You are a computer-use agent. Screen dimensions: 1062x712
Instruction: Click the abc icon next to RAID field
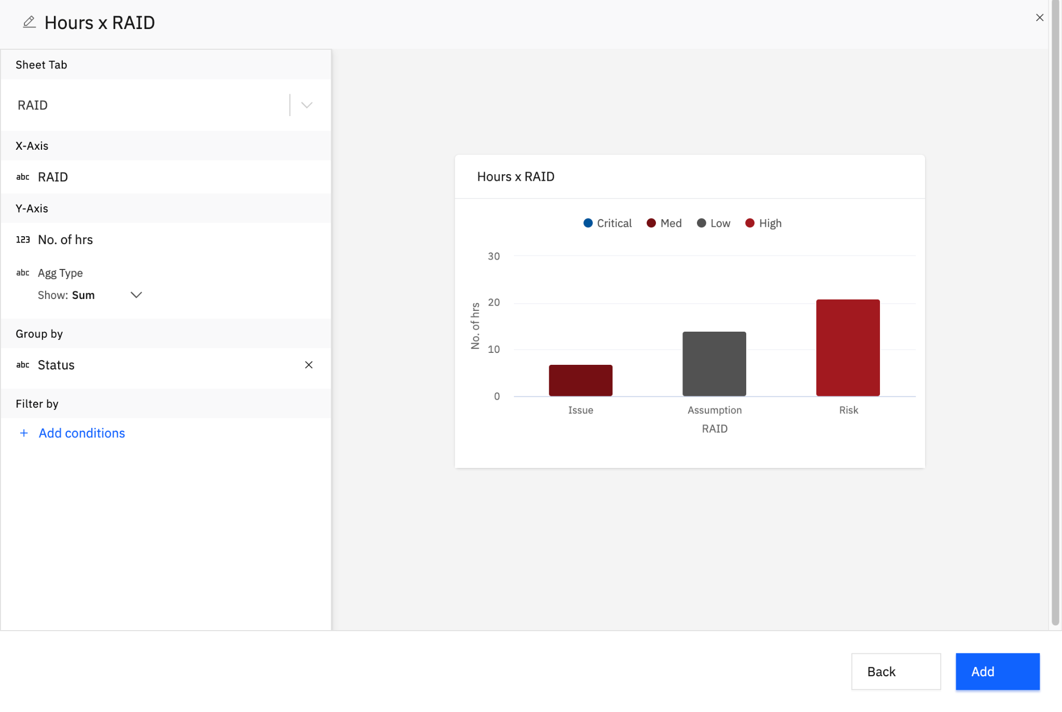(23, 177)
